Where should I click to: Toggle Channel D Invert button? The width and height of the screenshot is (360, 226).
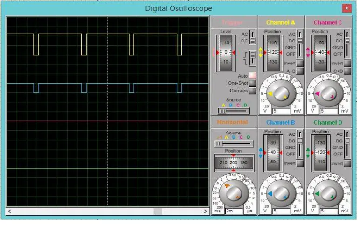coord(347,163)
